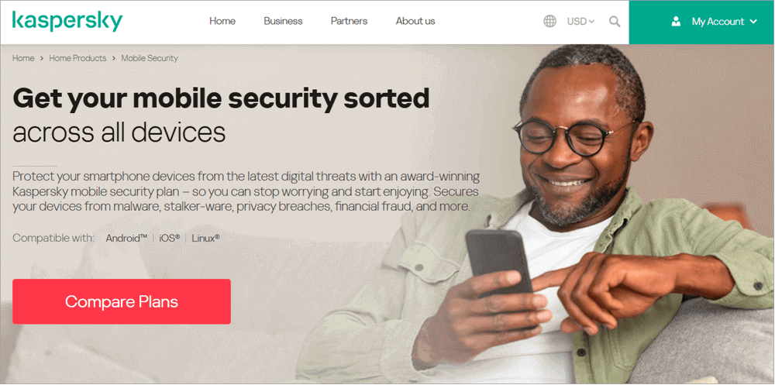Click the search magnifier icon

click(x=615, y=21)
